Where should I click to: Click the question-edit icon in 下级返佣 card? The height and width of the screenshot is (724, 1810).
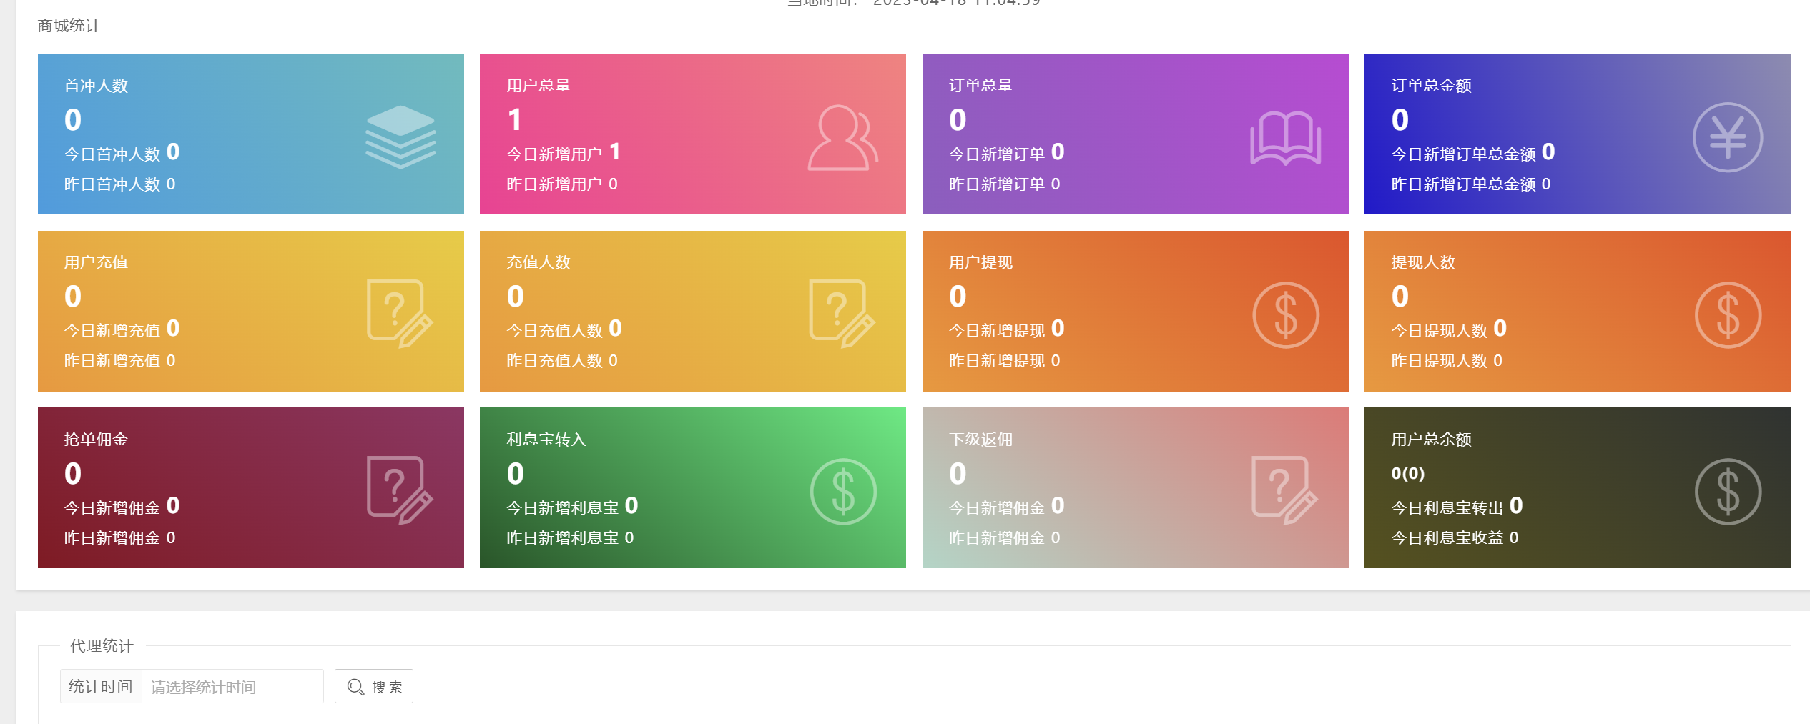tap(1284, 491)
